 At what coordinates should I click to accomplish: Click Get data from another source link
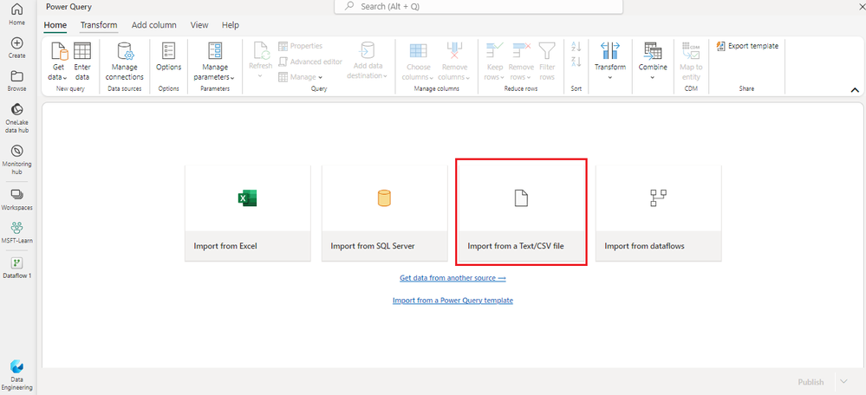(453, 278)
